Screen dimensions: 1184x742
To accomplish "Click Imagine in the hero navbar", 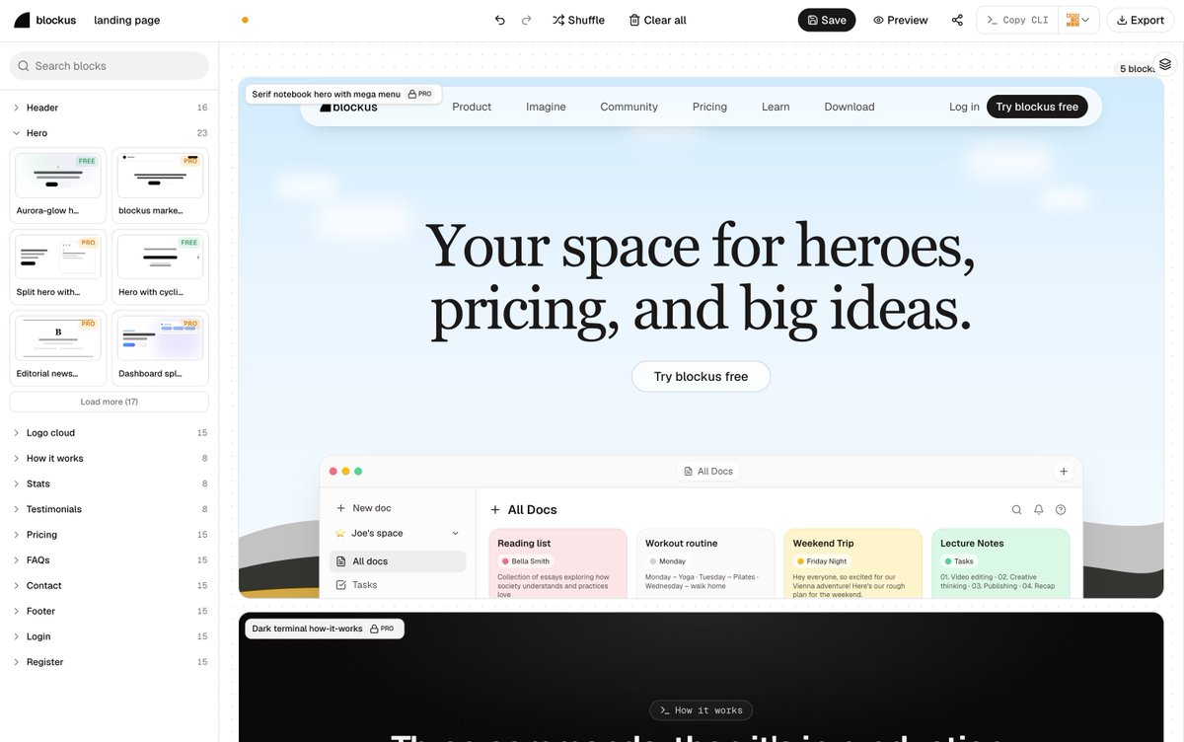I will click(x=546, y=107).
